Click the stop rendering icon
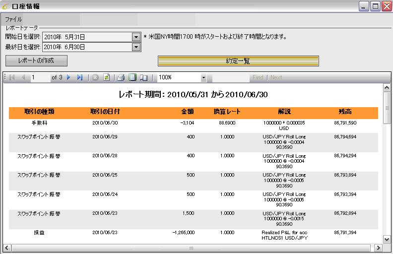The height and width of the screenshot is (254, 393). point(95,77)
